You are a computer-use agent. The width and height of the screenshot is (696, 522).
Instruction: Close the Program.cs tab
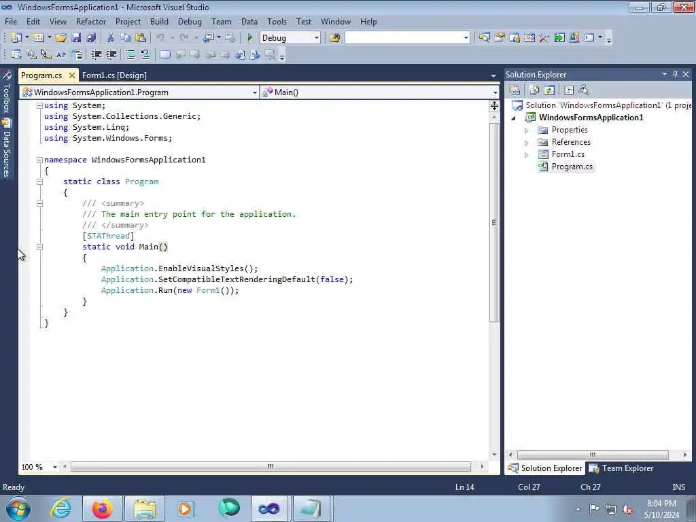click(x=72, y=75)
